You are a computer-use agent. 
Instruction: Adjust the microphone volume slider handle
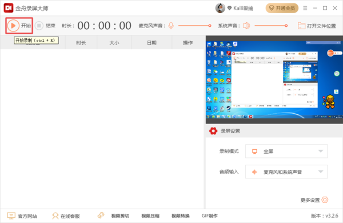[x=210, y=26]
